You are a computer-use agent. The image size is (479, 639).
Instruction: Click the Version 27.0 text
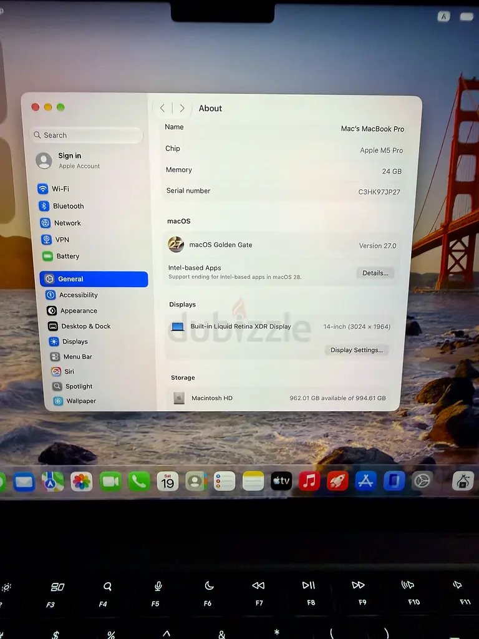point(377,246)
